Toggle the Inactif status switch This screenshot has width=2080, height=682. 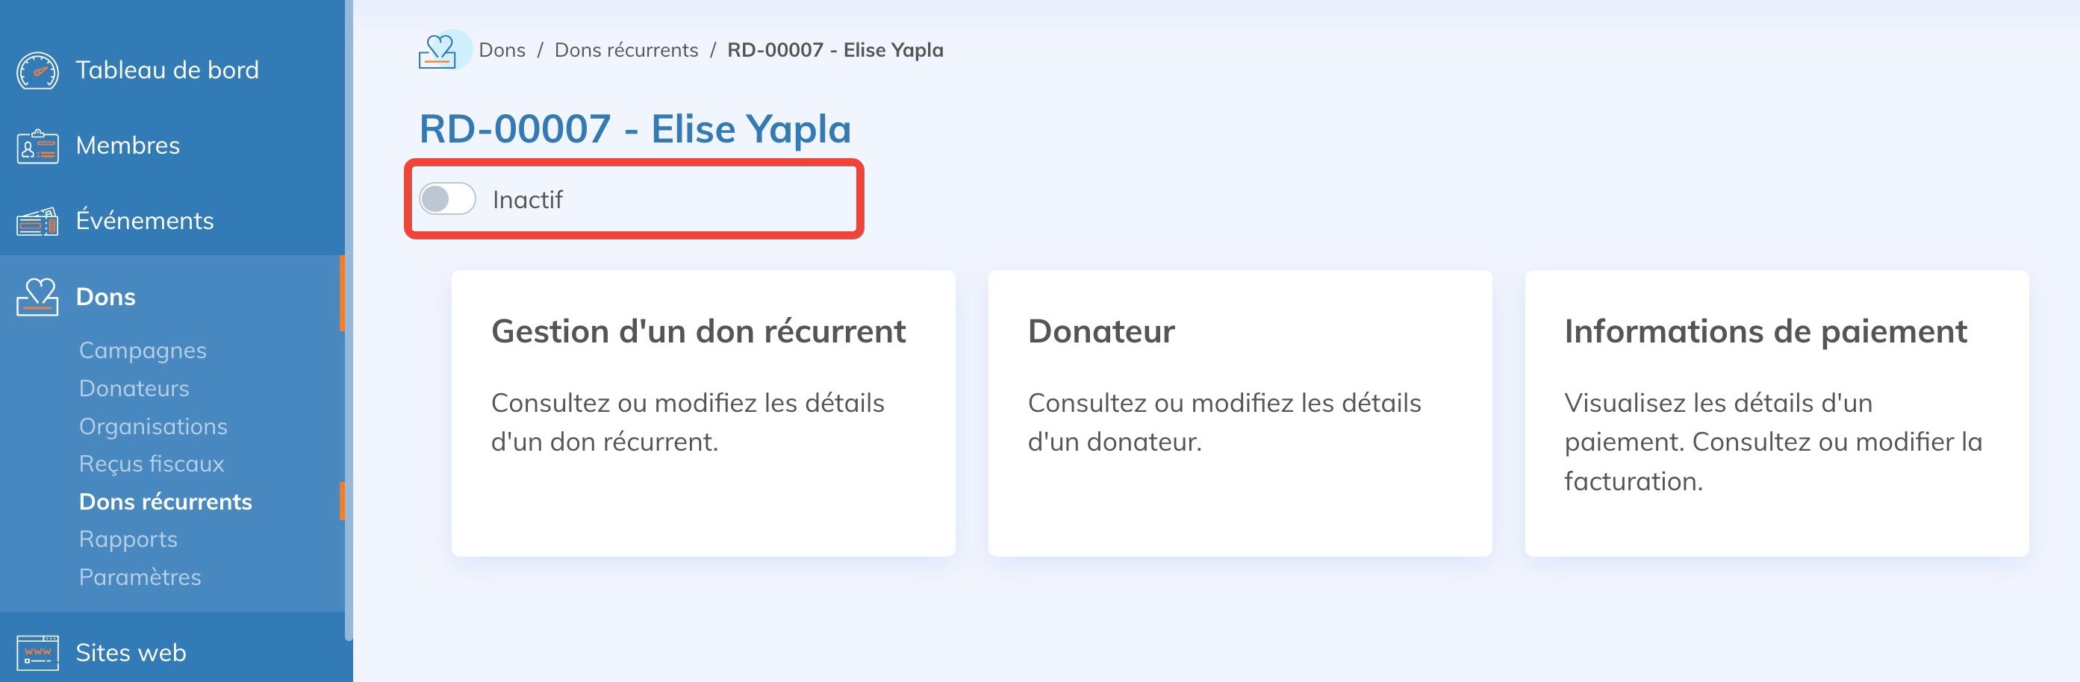click(x=447, y=199)
